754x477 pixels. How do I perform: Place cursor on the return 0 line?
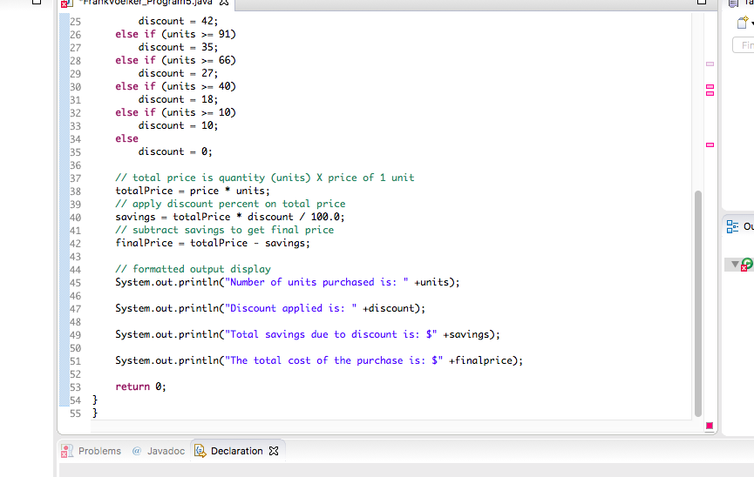tap(140, 386)
